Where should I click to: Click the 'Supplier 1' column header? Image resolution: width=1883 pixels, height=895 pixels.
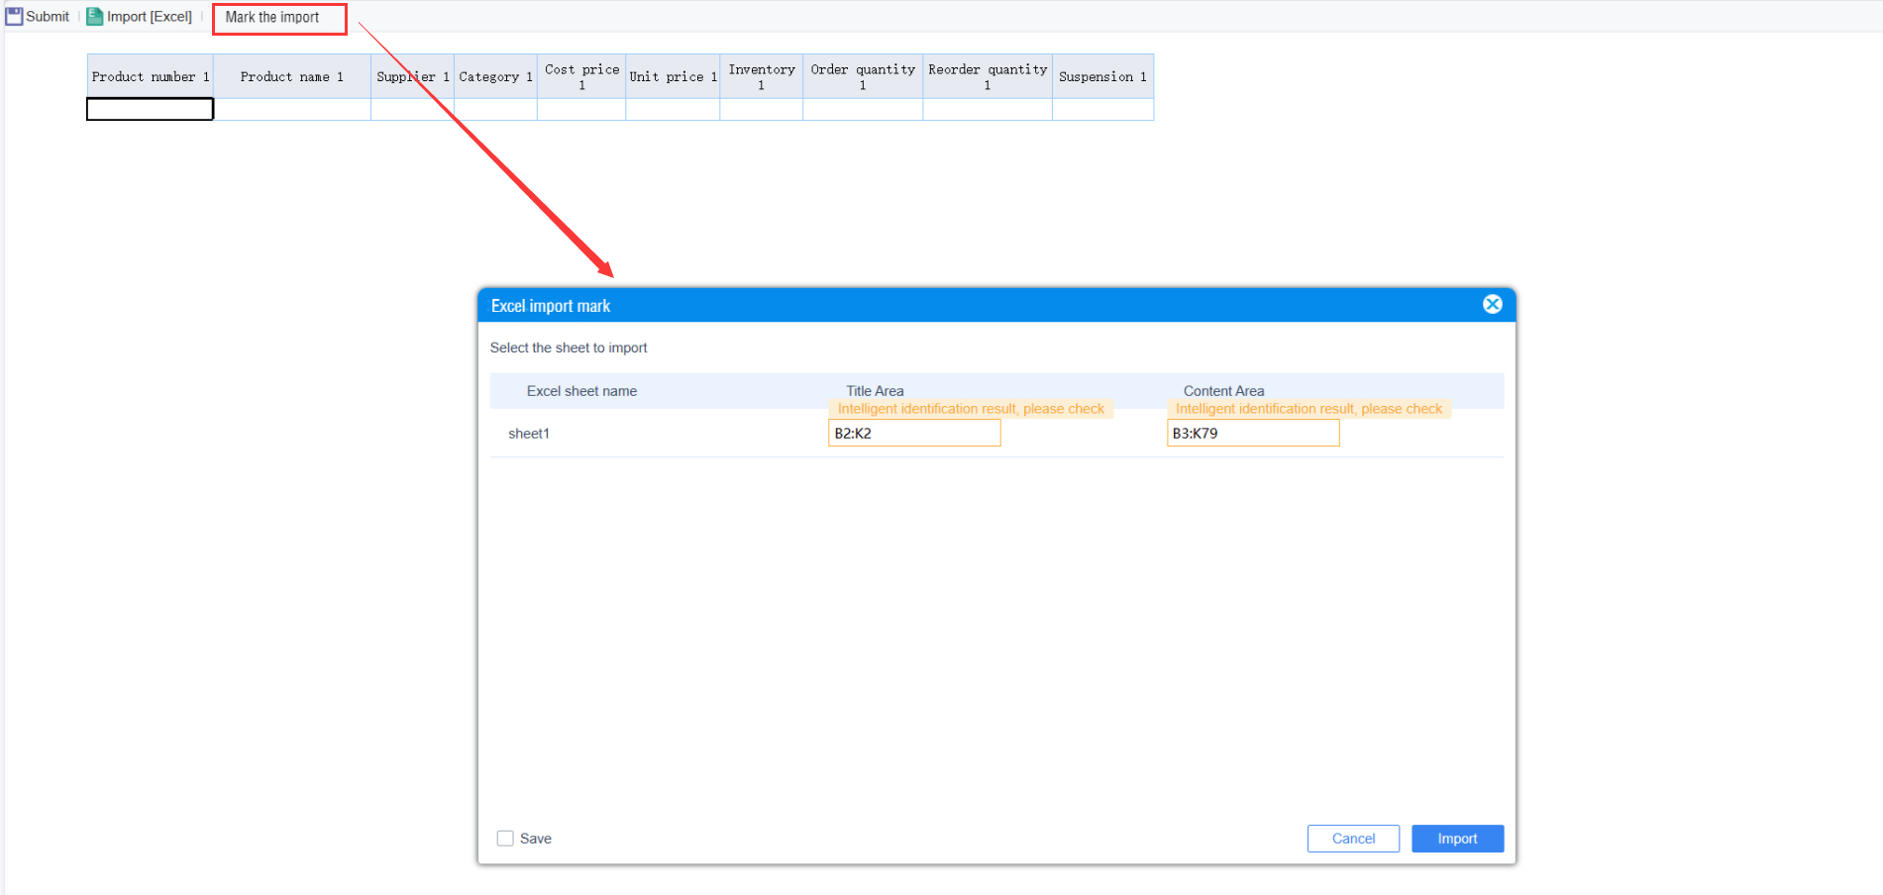click(x=411, y=76)
